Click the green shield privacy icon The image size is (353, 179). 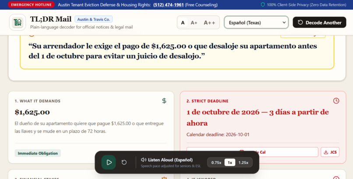pyautogui.click(x=262, y=5)
